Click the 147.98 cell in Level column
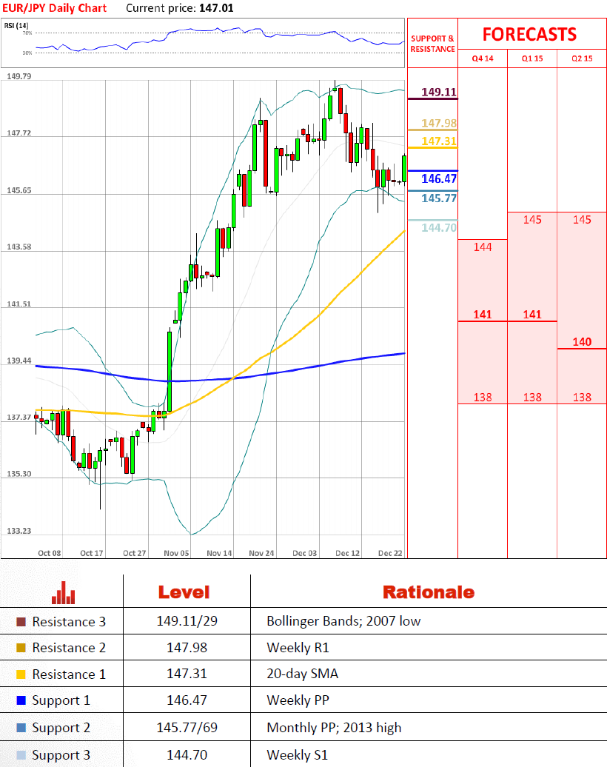Viewport: 607px width, 767px height. coord(187,648)
